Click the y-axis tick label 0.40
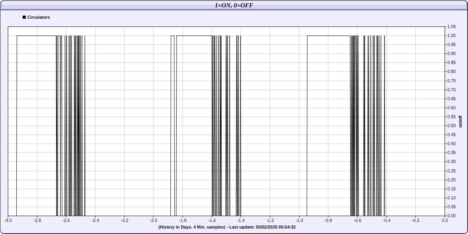 click(451, 144)
